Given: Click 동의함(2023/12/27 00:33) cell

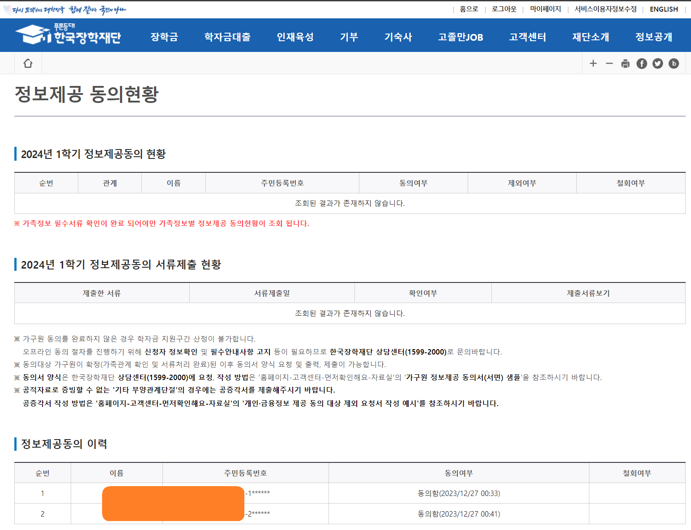Looking at the screenshot, I should (x=459, y=493).
